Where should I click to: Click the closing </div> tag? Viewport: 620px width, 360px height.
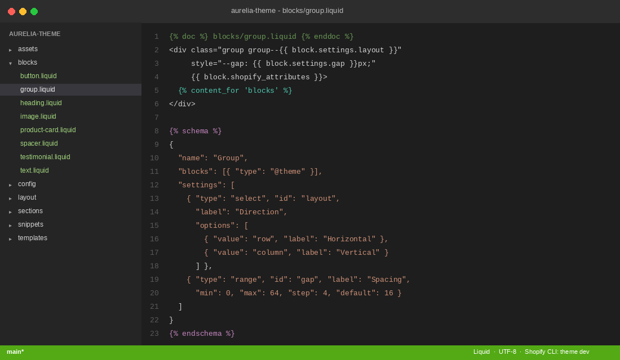tap(182, 104)
